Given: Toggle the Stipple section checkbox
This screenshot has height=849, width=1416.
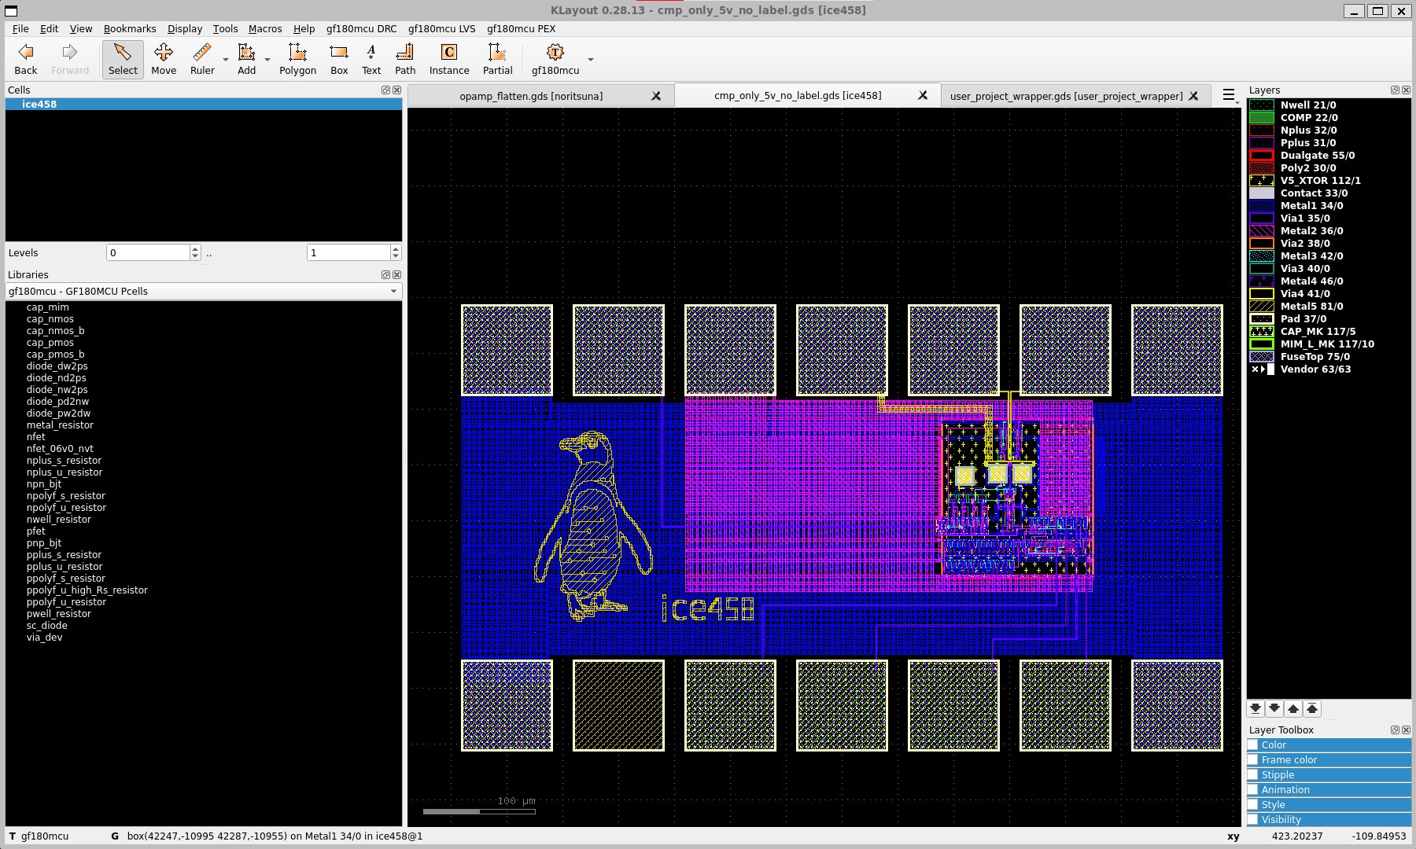Looking at the screenshot, I should pyautogui.click(x=1253, y=774).
